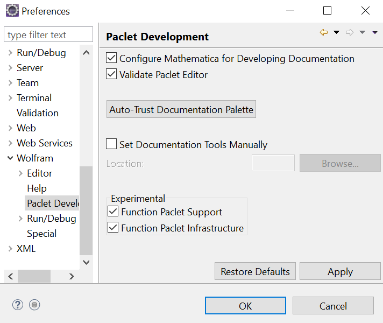Image resolution: width=383 pixels, height=323 pixels.
Task: Close the Preferences window
Action: [x=365, y=11]
